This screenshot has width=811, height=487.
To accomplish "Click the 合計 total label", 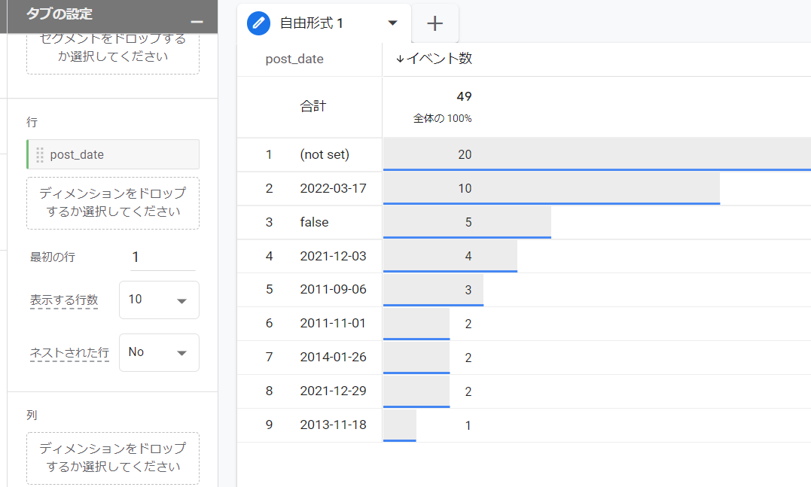I will [313, 106].
